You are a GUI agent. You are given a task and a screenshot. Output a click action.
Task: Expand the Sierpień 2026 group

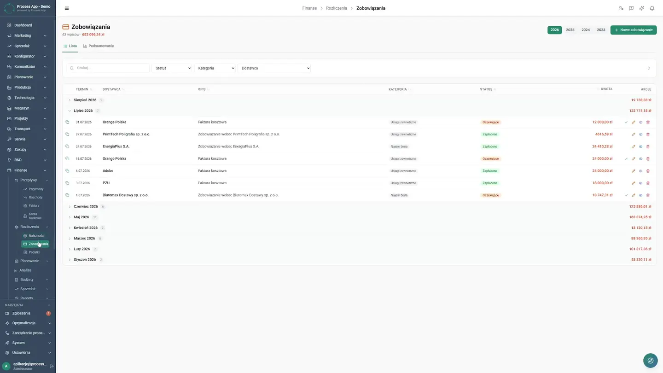coord(70,100)
